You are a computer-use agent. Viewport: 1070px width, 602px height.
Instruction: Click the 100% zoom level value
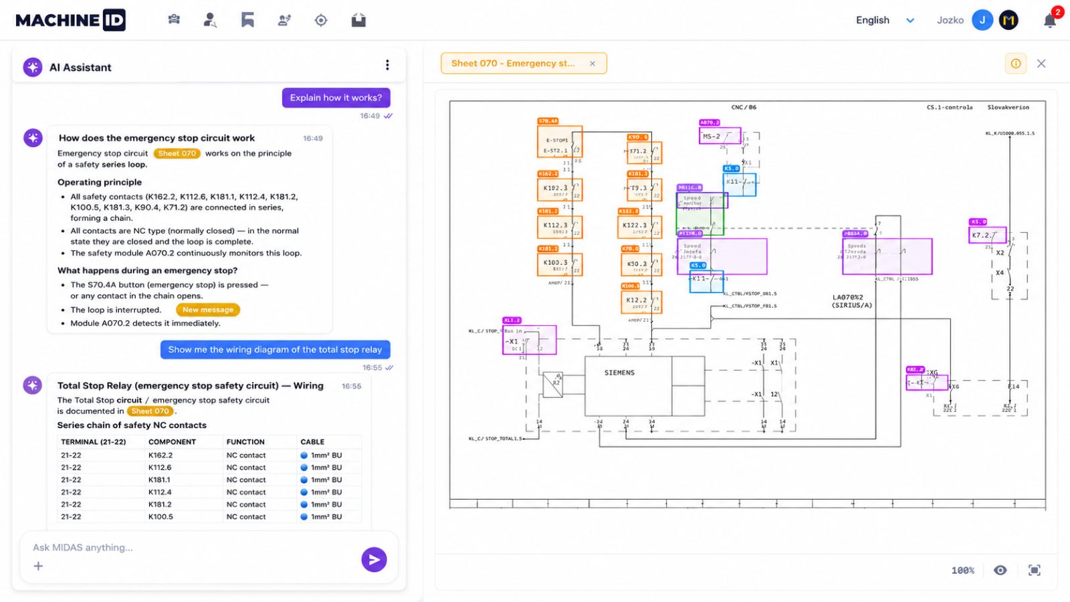tap(962, 571)
